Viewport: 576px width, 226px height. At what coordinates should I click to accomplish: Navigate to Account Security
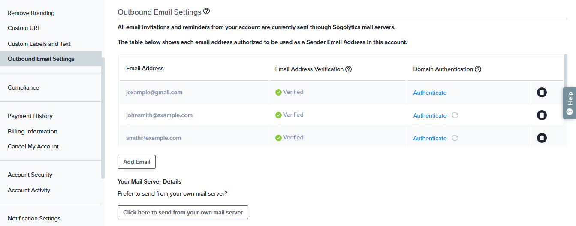(x=30, y=175)
